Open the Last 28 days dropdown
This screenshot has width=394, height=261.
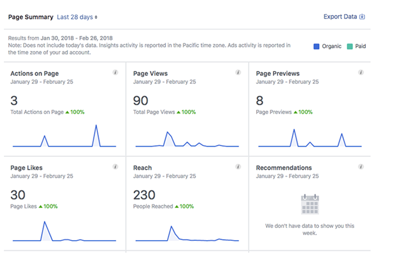[x=77, y=17]
